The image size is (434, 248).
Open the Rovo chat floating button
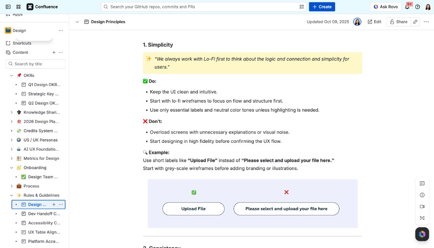(422, 234)
